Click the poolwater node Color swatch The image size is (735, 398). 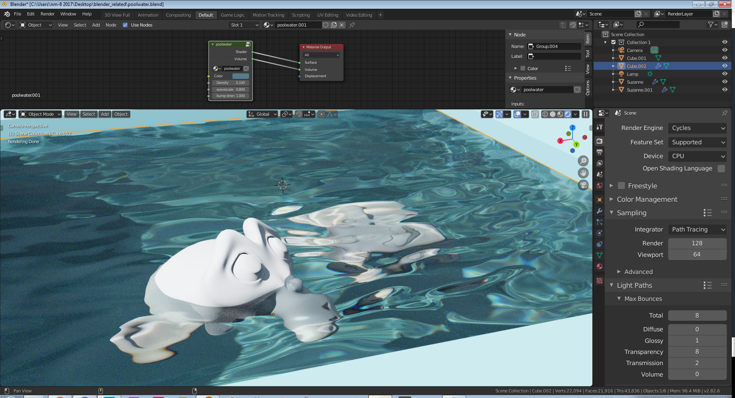(x=240, y=76)
